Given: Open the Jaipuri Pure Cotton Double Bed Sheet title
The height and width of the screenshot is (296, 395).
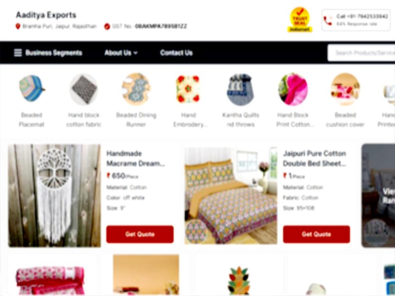Looking at the screenshot, I should click(315, 158).
